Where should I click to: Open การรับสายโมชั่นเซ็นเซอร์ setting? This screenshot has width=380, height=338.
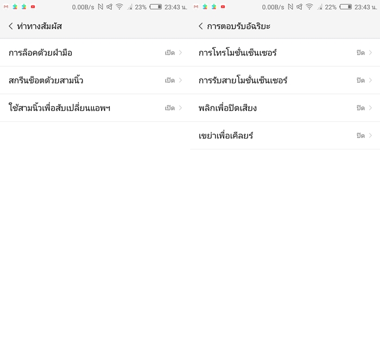pyautogui.click(x=243, y=80)
